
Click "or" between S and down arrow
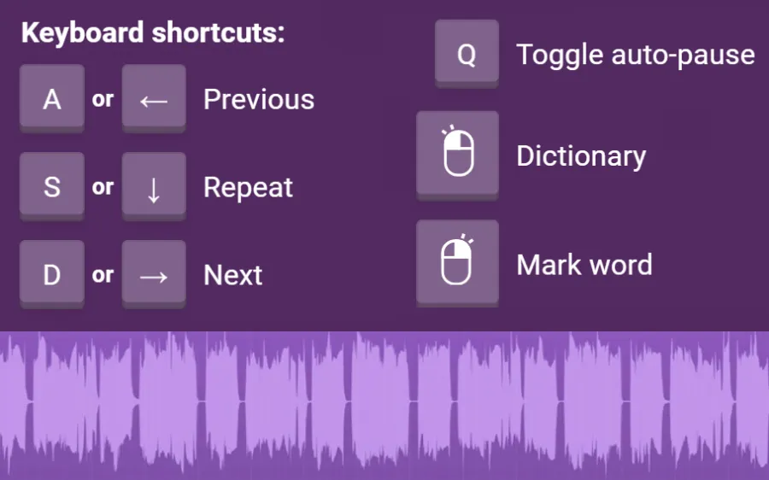click(x=103, y=187)
